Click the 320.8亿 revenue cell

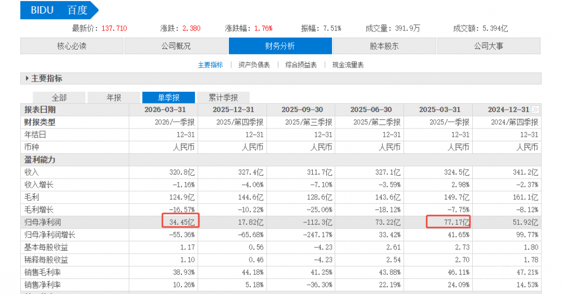[x=181, y=172]
